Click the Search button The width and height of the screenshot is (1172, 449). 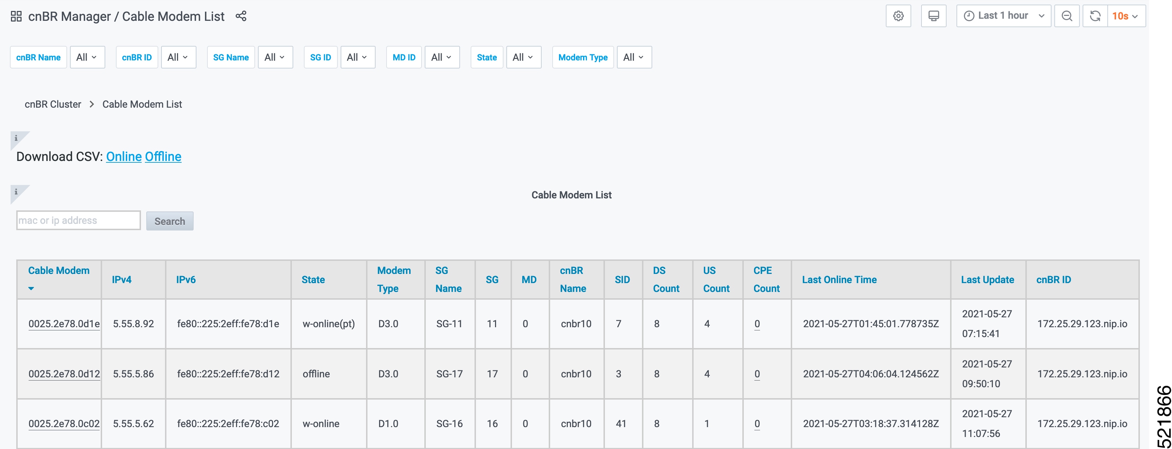click(170, 221)
